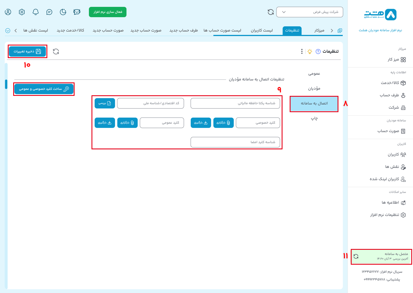Open the default company dropdown
Image resolution: width=413 pixels, height=293 pixels.
tap(309, 12)
